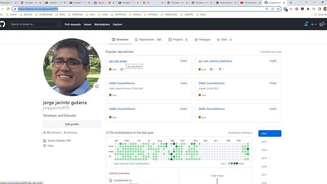The image size is (327, 184).
Task: Click the browser side panel icon
Action: tap(319, 9)
